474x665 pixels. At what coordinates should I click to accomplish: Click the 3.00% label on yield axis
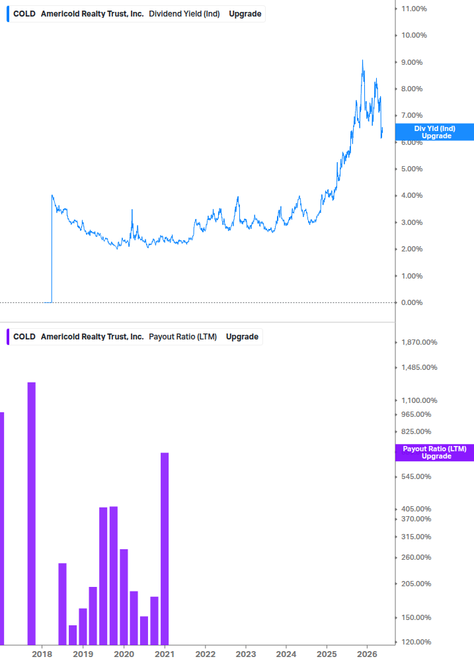[412, 222]
